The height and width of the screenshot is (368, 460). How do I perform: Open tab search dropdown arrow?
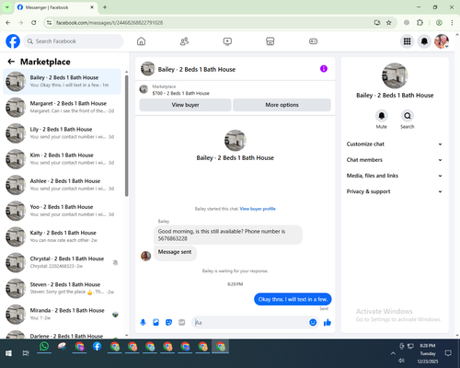coord(7,7)
